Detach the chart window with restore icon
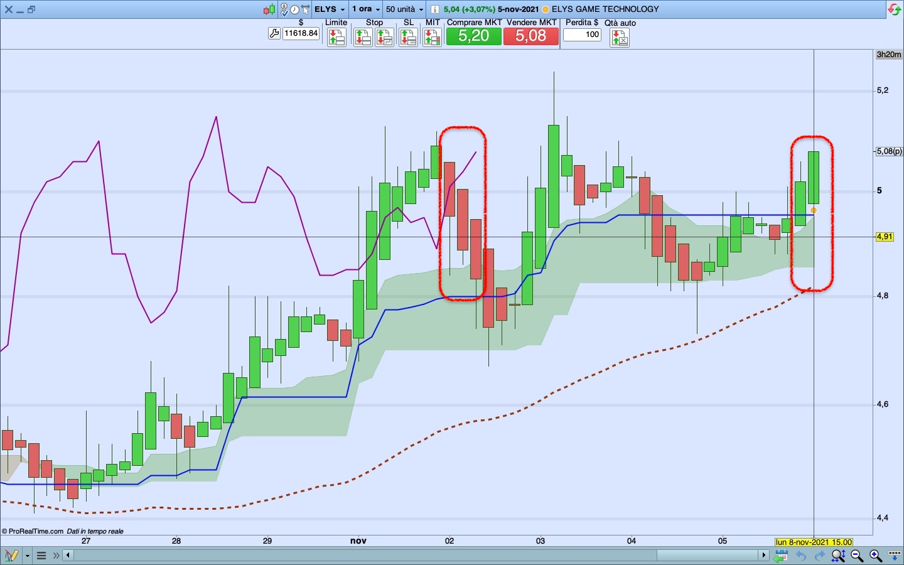904x565 pixels. [31, 9]
